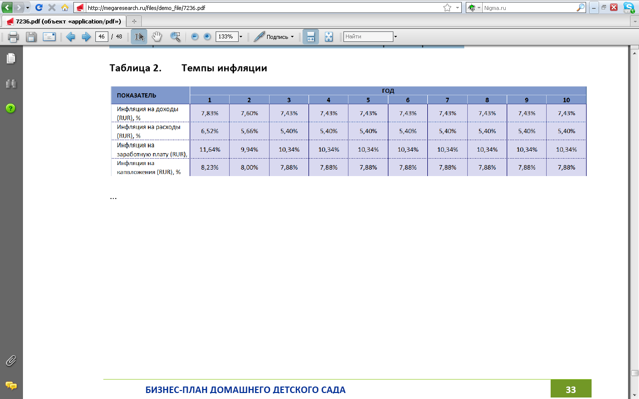Click the ГОД column header

(388, 91)
